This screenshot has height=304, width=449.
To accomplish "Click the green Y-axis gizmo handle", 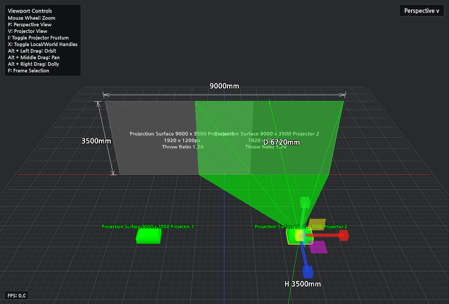I will (x=305, y=202).
